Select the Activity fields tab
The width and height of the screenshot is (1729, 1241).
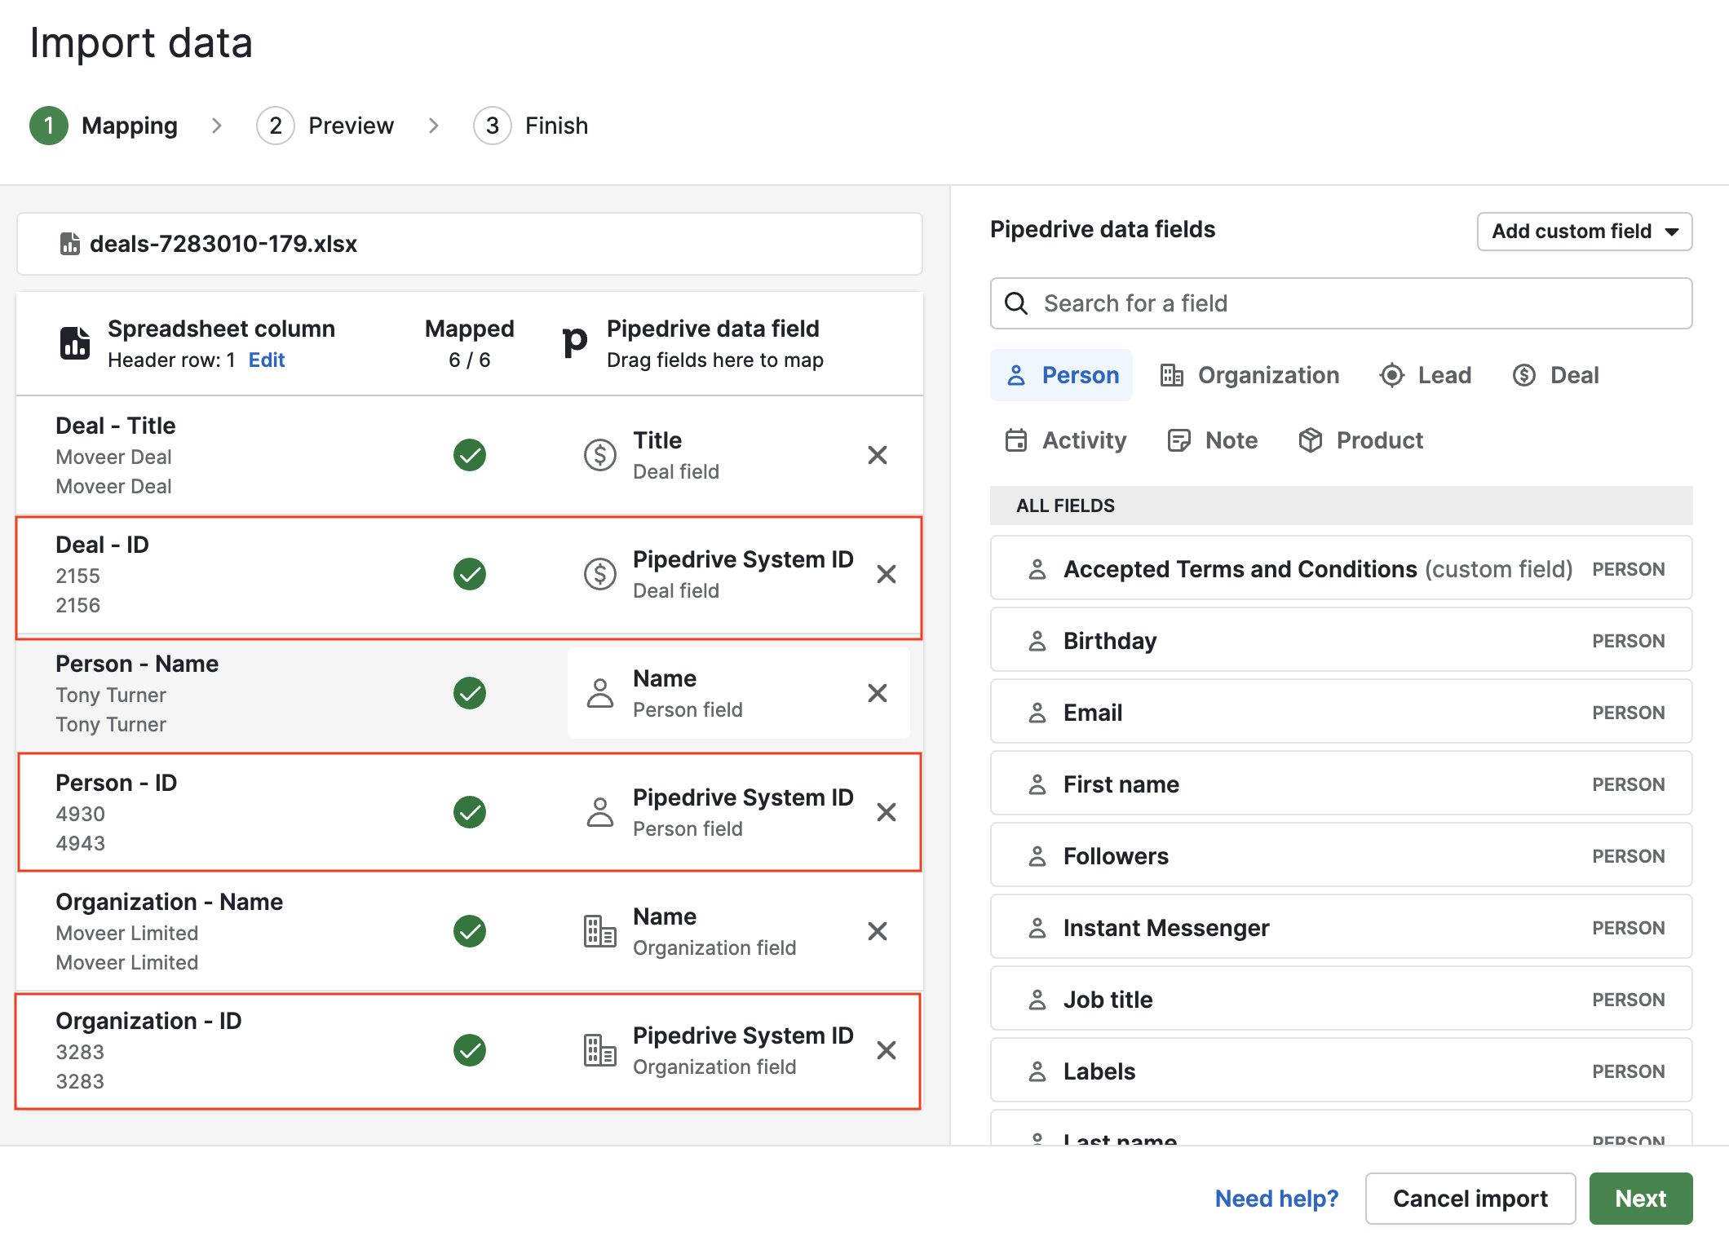(x=1065, y=440)
